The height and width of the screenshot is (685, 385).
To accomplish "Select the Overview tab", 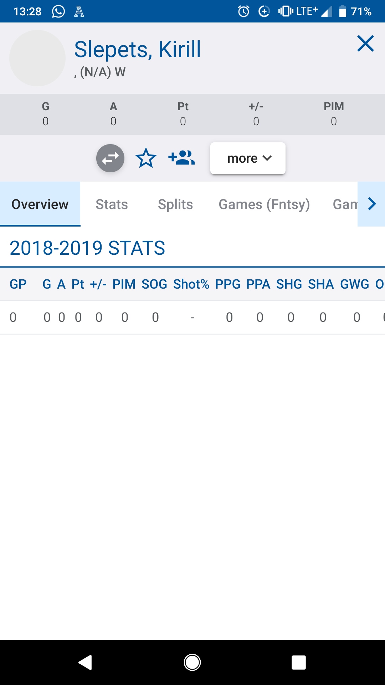I will click(40, 204).
